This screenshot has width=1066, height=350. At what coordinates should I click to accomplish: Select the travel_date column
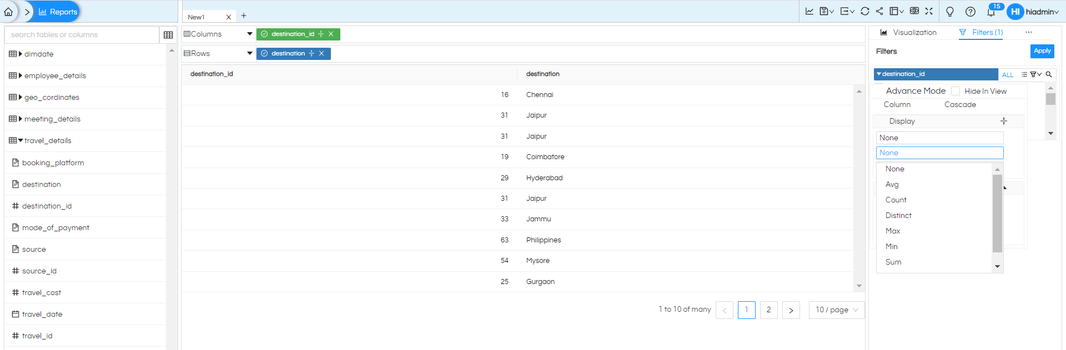(42, 314)
